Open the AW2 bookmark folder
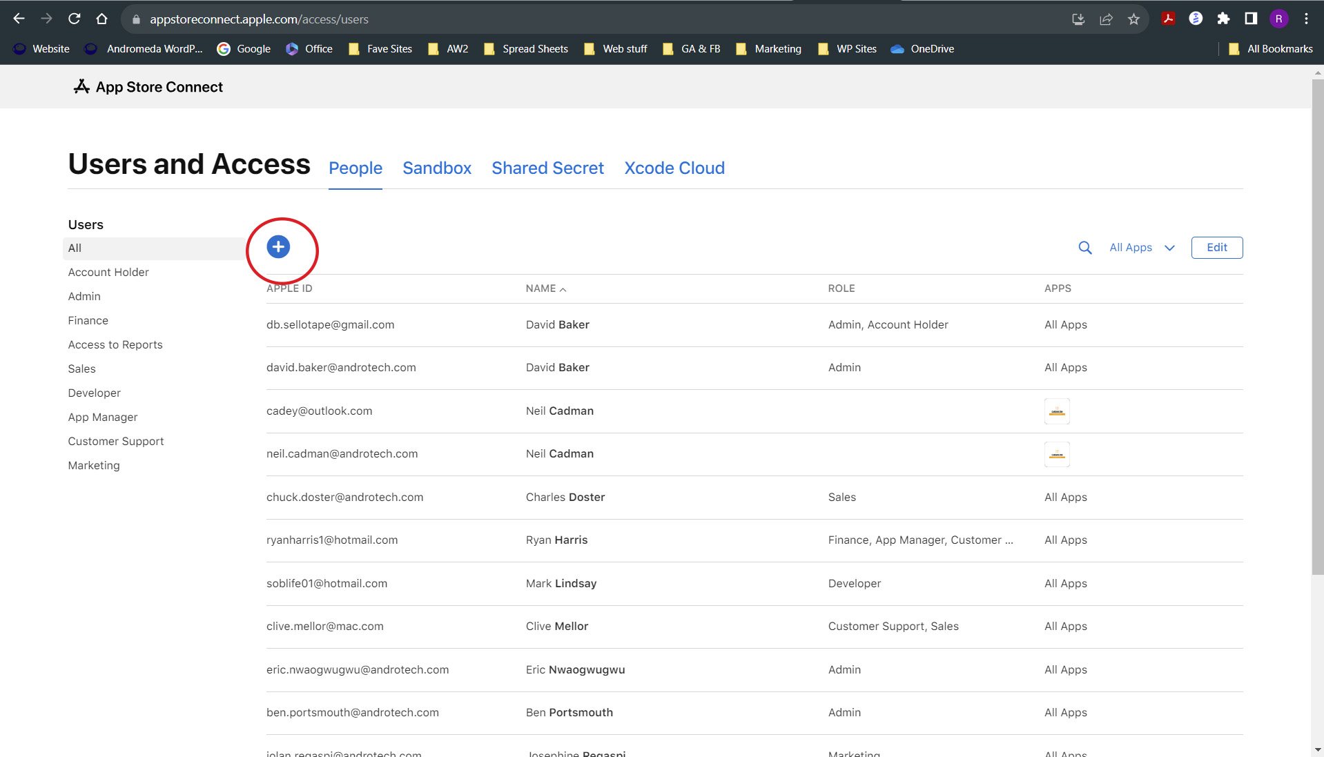Viewport: 1324px width, 757px height. (x=448, y=49)
